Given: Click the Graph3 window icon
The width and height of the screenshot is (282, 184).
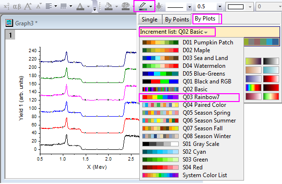Looking at the screenshot, I should coord(9,23).
